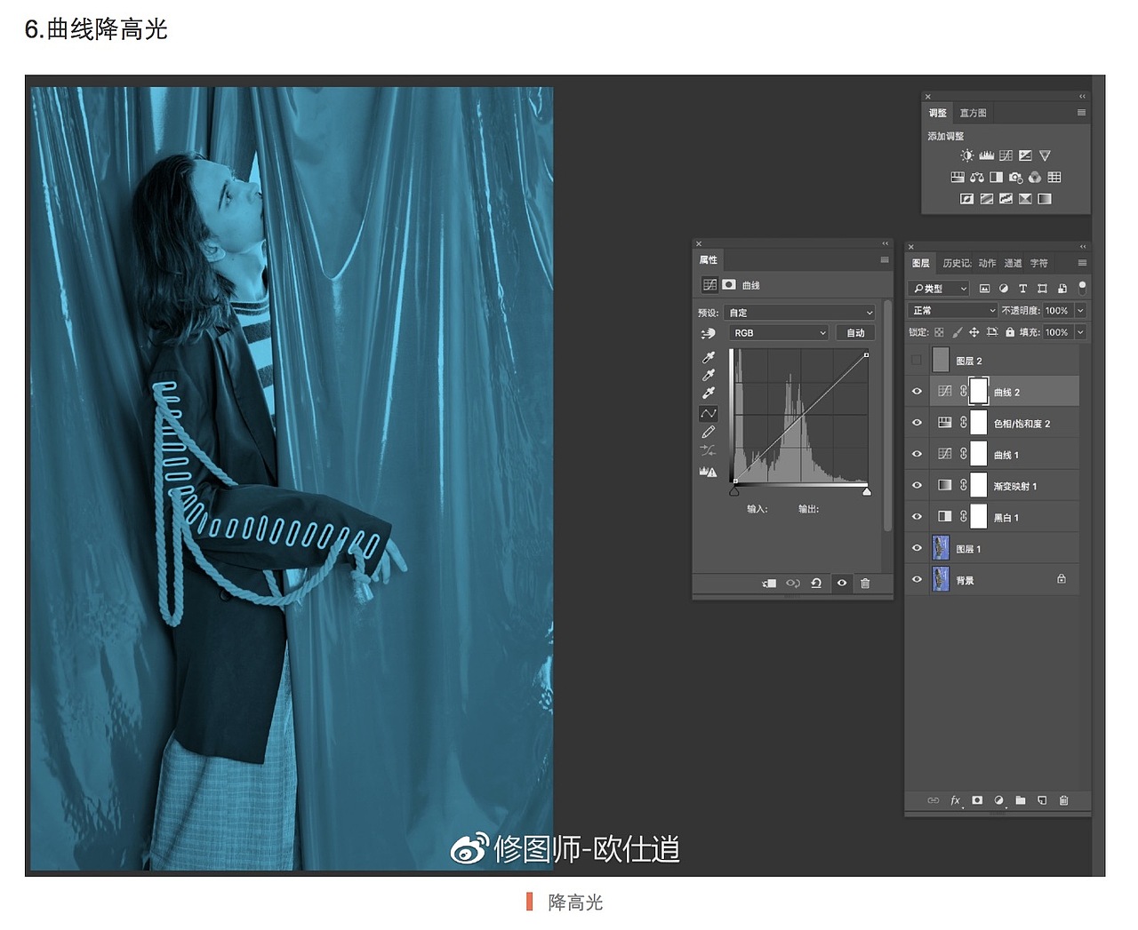Click the fx layer style icon

(x=954, y=800)
